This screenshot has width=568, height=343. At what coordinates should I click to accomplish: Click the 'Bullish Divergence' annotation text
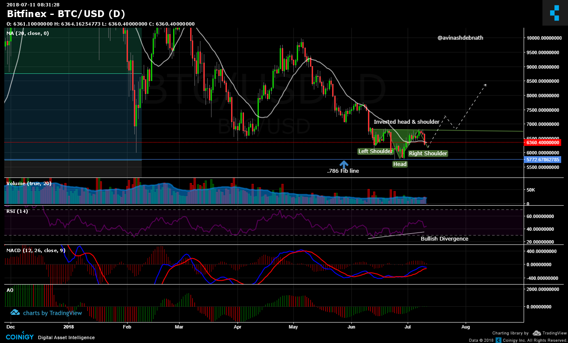point(444,238)
